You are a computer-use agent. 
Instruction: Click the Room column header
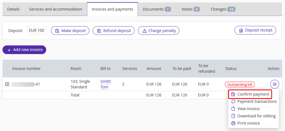click(x=76, y=69)
